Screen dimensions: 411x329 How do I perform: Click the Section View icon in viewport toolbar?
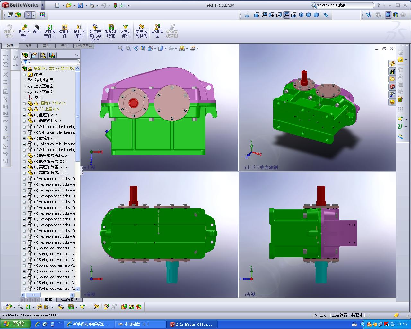143,48
